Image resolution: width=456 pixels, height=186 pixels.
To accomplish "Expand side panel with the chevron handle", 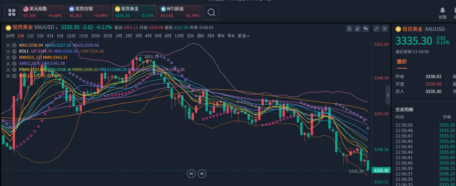I will point(388,95).
